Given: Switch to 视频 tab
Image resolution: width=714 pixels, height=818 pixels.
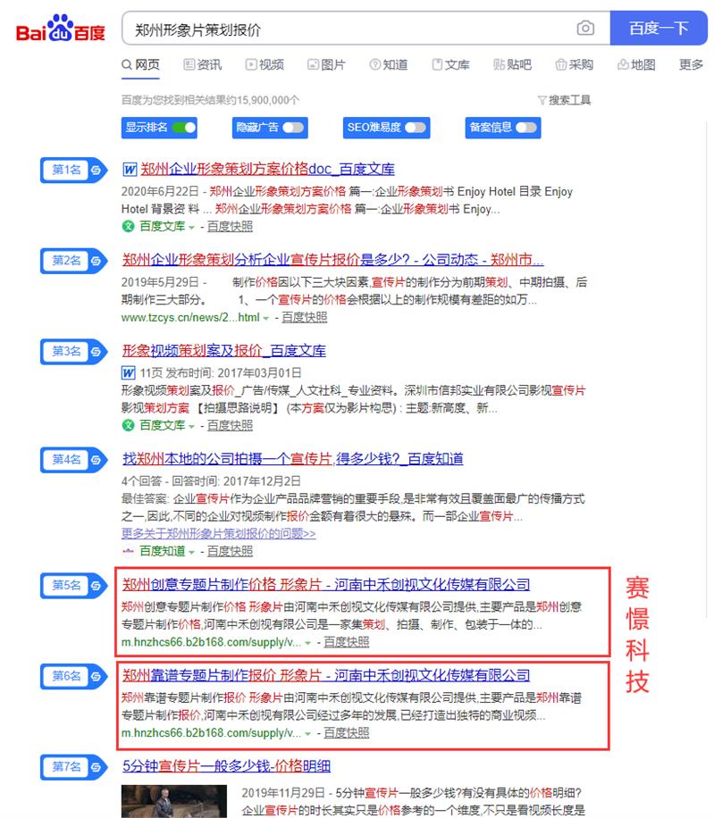Looking at the screenshot, I should point(265,64).
